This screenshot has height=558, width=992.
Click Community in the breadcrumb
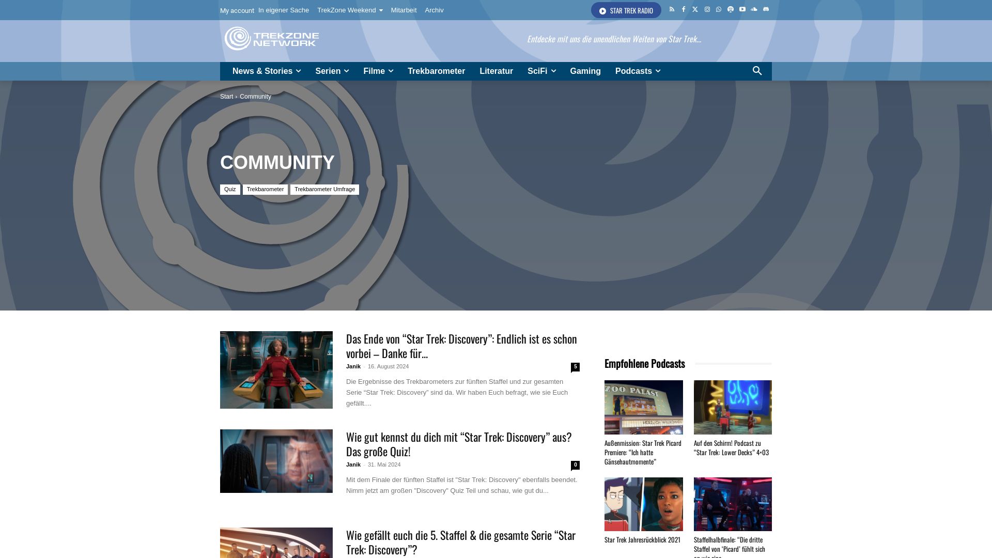(255, 97)
